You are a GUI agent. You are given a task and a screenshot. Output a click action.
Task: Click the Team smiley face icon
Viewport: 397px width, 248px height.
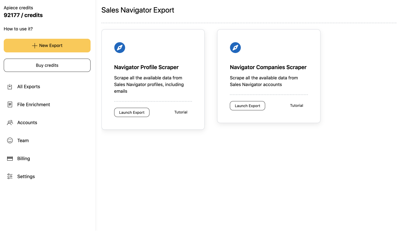pyautogui.click(x=10, y=140)
